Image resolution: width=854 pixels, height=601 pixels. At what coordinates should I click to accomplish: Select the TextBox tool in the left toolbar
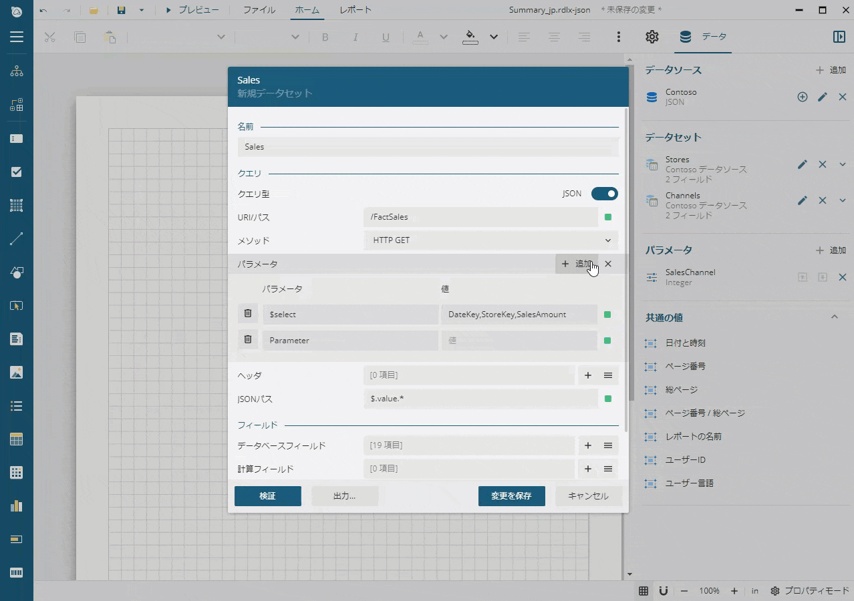point(16,138)
